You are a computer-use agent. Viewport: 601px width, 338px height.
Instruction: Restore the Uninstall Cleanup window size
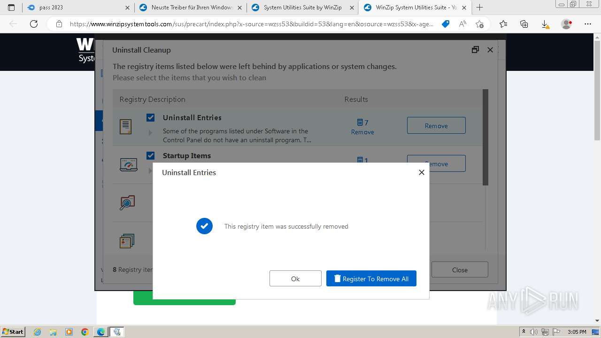(x=475, y=50)
